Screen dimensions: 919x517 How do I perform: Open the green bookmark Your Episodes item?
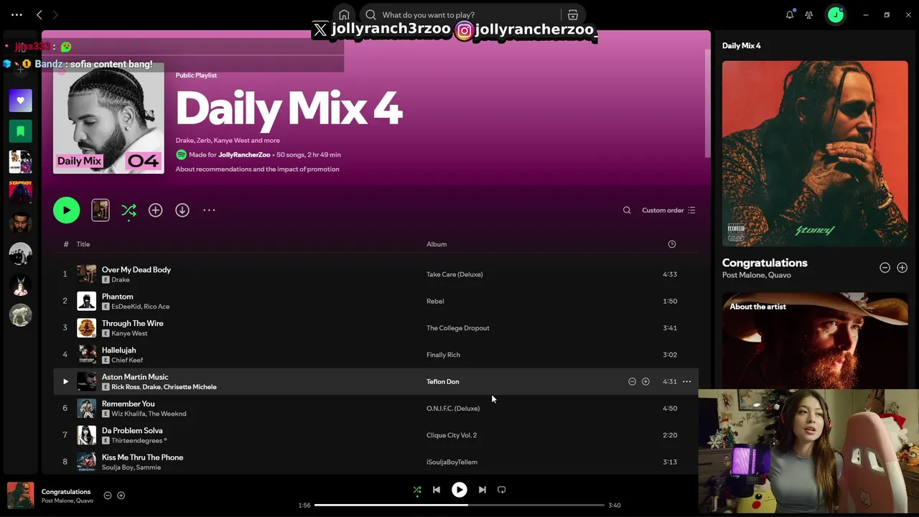coord(20,131)
